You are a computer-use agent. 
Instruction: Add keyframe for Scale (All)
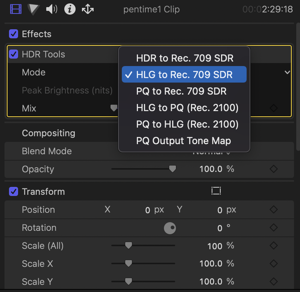pos(274,245)
